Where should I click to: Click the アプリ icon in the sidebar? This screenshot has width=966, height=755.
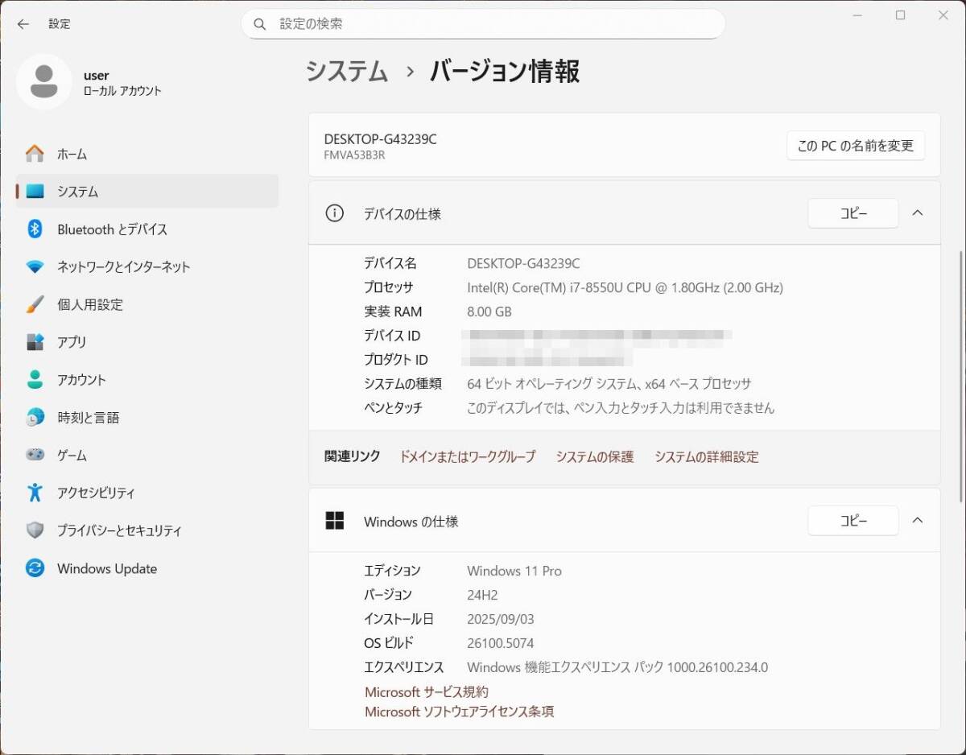35,342
